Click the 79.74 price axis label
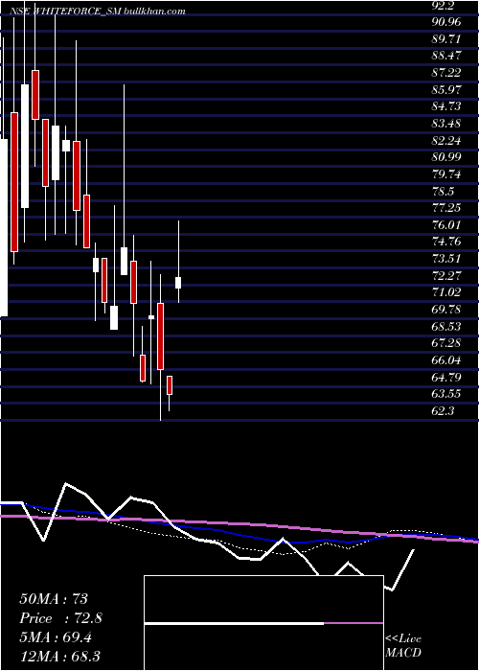479x671 pixels. point(446,174)
